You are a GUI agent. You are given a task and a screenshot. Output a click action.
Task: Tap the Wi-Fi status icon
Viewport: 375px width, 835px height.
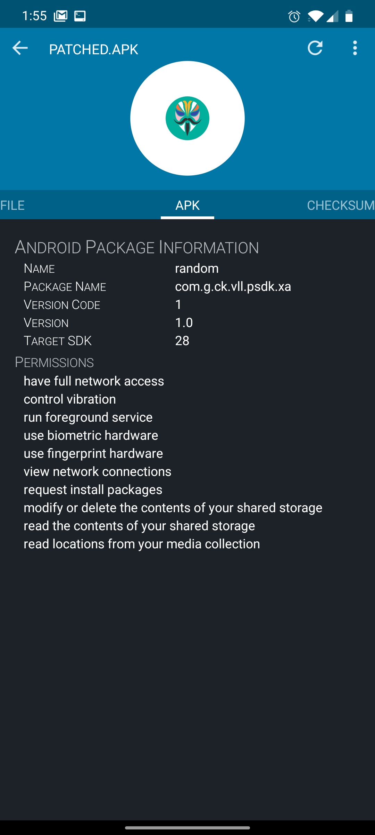click(315, 16)
